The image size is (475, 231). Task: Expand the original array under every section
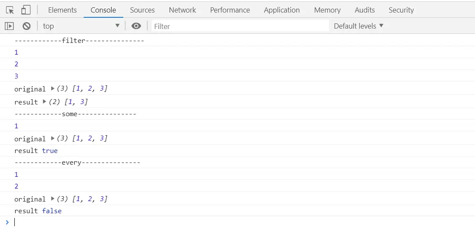53,198
